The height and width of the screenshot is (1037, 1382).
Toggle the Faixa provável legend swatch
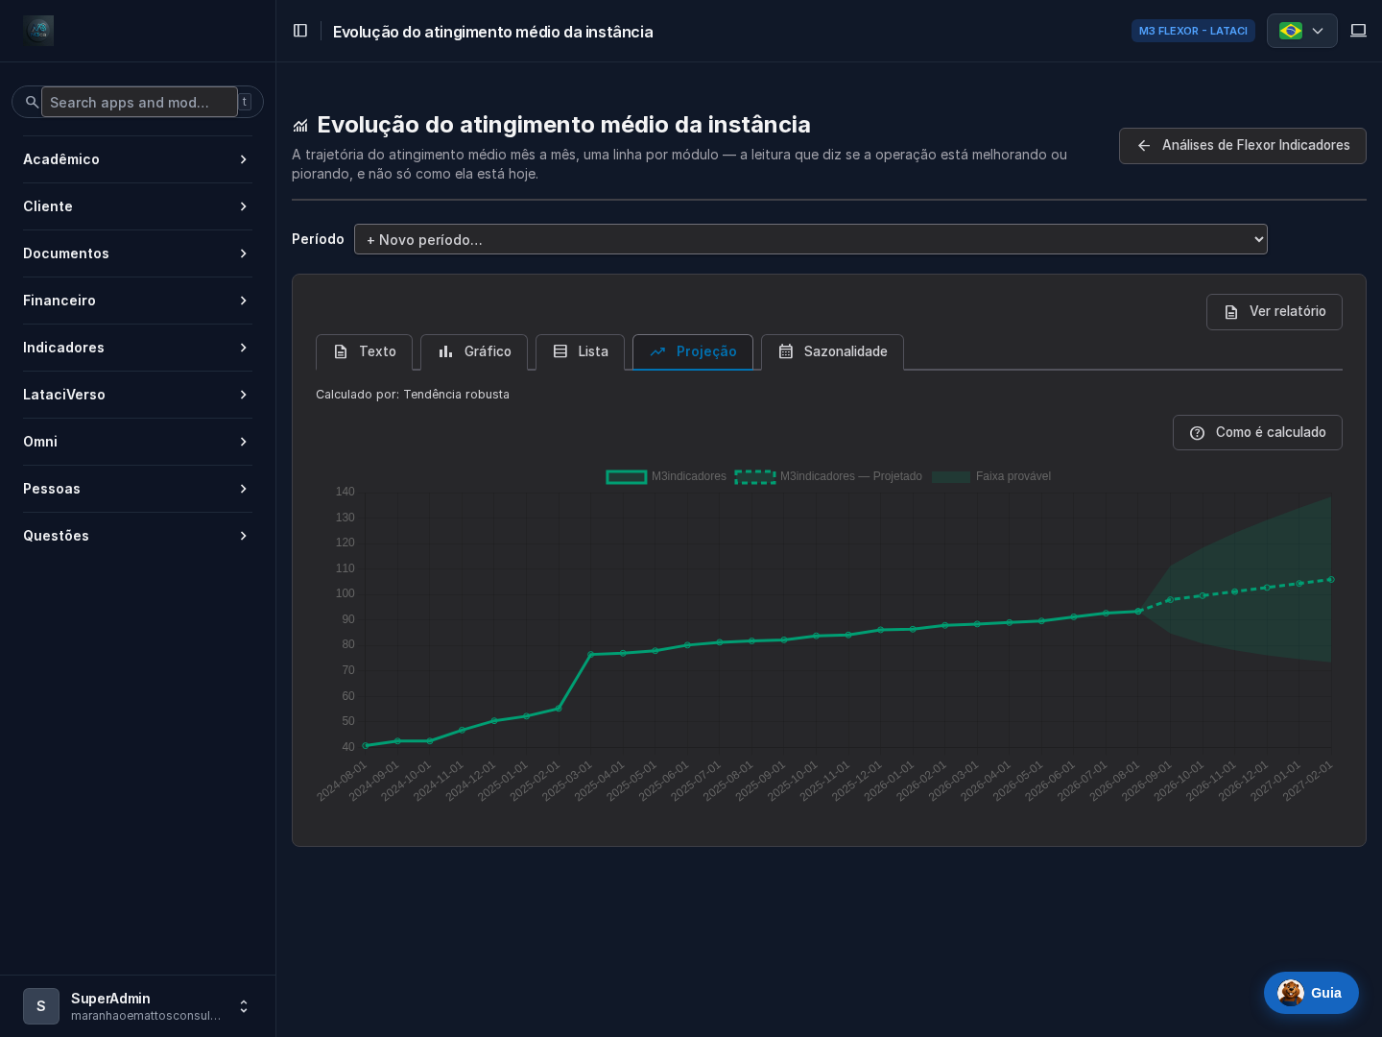point(951,477)
